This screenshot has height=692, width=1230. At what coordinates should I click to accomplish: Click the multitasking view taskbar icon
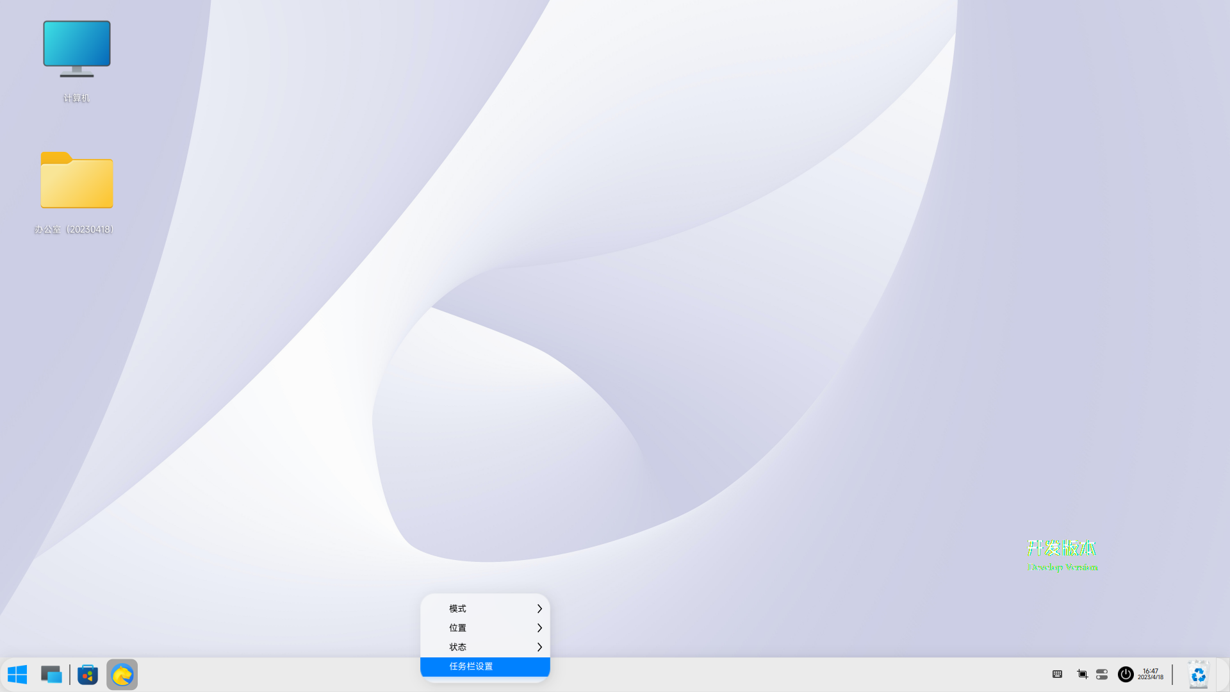(x=51, y=674)
